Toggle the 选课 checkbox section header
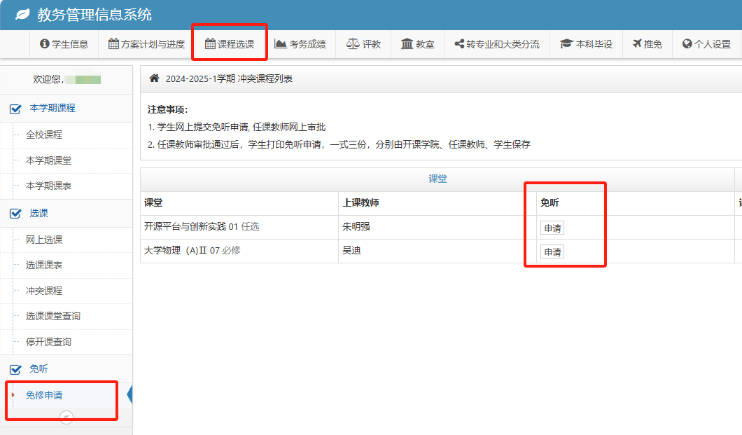 pyautogui.click(x=15, y=214)
